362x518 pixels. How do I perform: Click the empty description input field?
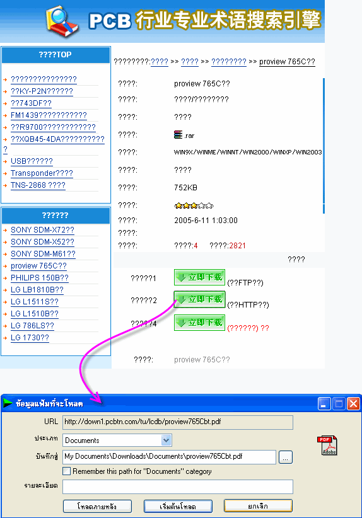click(x=178, y=486)
